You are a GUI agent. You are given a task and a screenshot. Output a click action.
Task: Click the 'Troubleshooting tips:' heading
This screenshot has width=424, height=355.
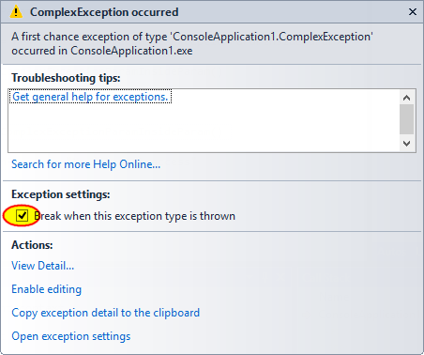66,78
